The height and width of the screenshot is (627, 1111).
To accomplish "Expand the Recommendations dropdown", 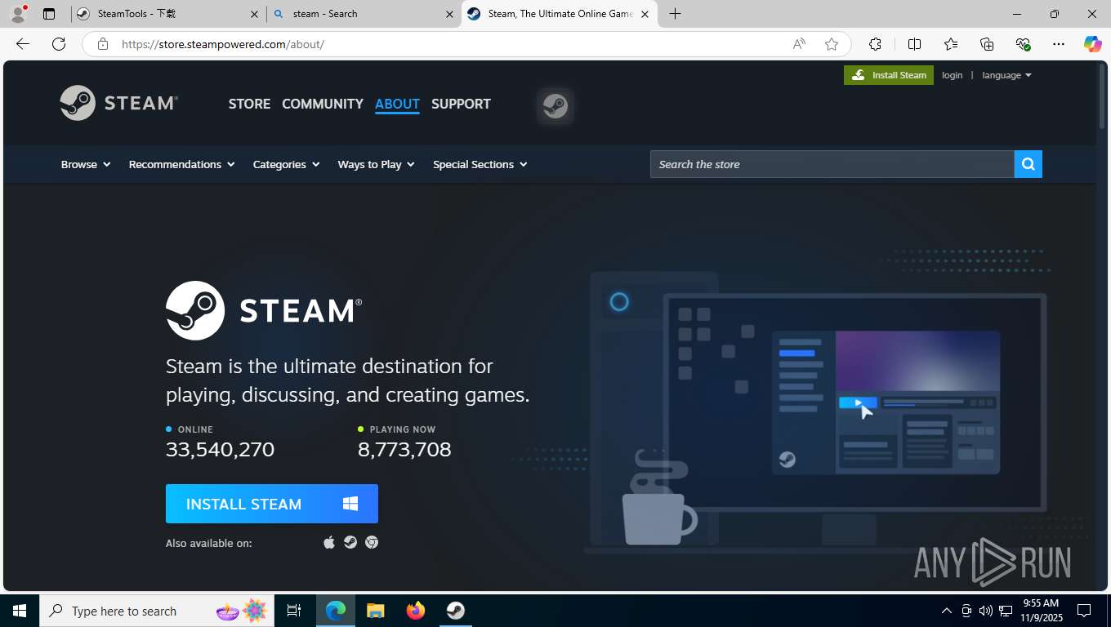I will (x=181, y=164).
